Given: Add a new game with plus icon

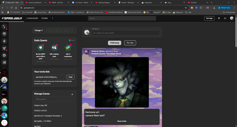Looking at the screenshot, I should point(72,94).
